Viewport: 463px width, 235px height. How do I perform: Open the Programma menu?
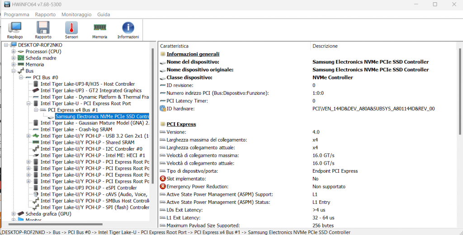16,14
